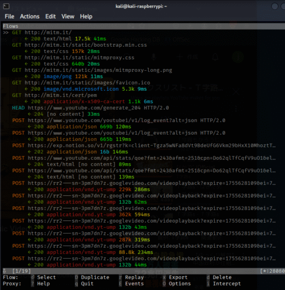Click the 204 no content 33ms response

click(64, 114)
